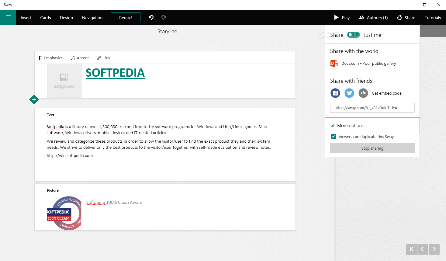Collapse the More options section

(x=372, y=125)
